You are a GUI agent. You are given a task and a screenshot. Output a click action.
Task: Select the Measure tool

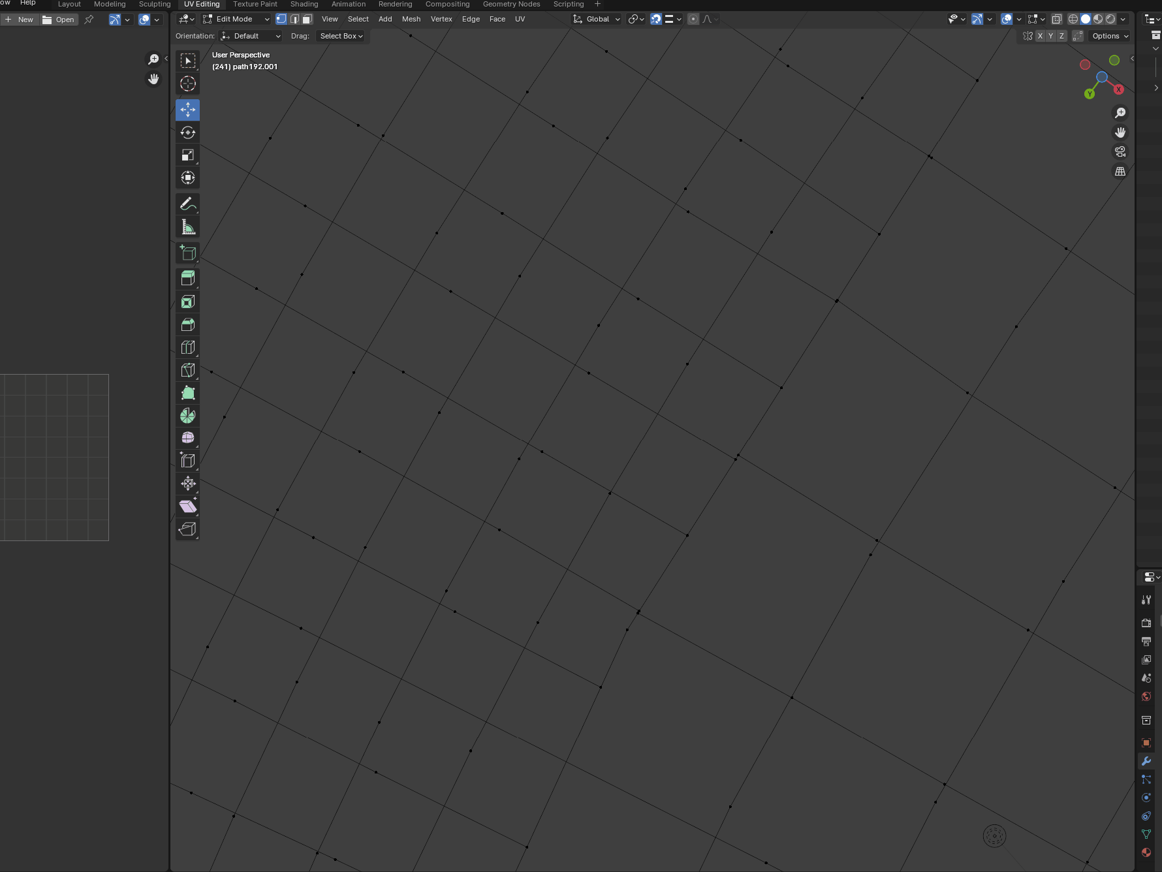(x=187, y=227)
